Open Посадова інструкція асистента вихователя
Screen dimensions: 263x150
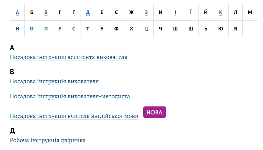click(68, 57)
